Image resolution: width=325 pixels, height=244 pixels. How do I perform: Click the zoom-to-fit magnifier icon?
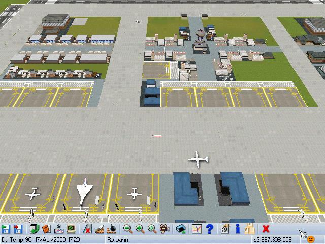click(x=152, y=229)
